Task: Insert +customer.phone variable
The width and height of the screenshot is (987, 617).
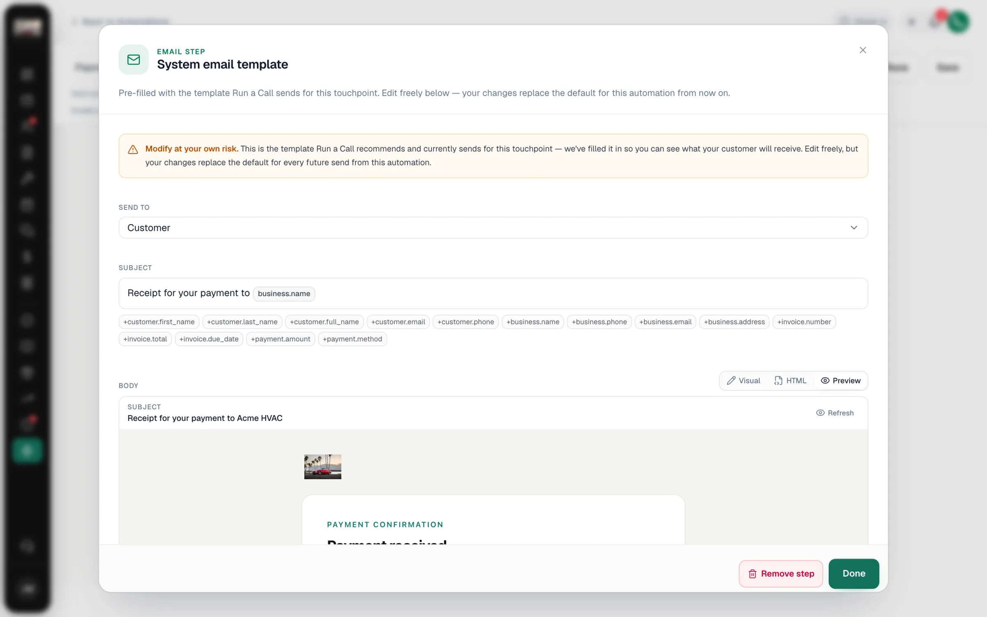Action: (466, 322)
